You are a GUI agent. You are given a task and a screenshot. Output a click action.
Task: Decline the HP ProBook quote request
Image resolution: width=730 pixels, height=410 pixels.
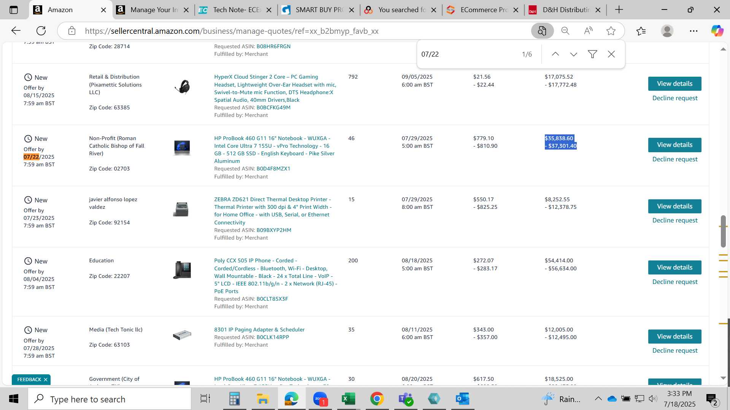click(675, 159)
